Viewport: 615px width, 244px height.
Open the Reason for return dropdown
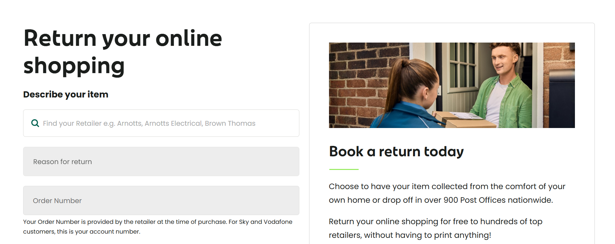pyautogui.click(x=161, y=161)
